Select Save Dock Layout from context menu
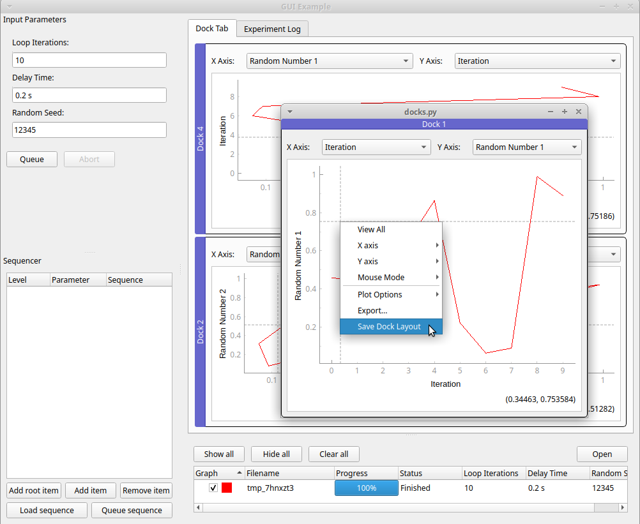Image resolution: width=640 pixels, height=524 pixels. 390,327
